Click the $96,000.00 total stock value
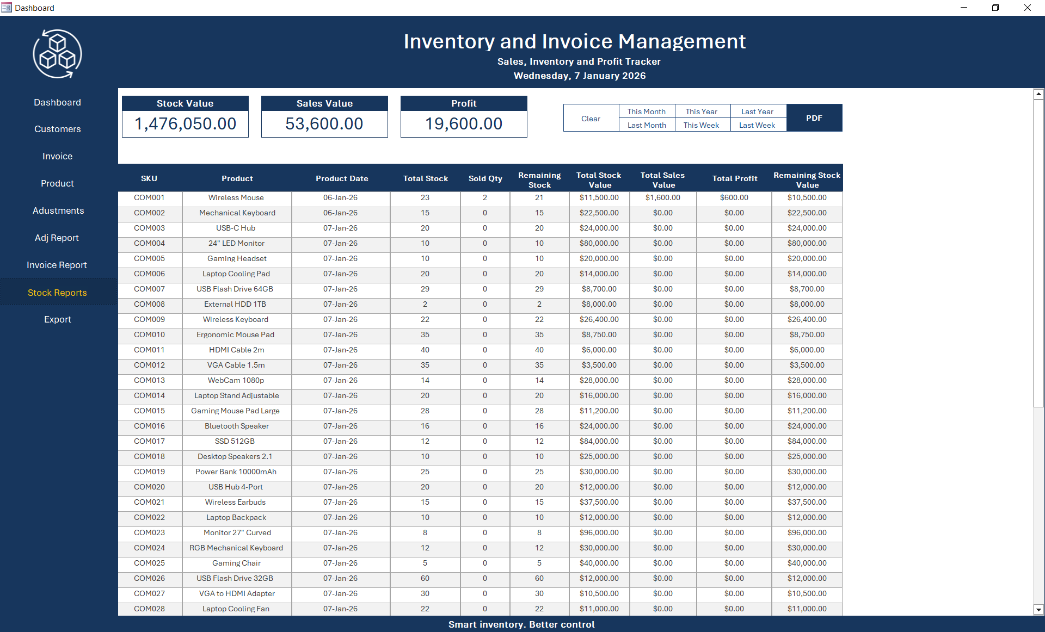This screenshot has height=632, width=1045. (599, 533)
